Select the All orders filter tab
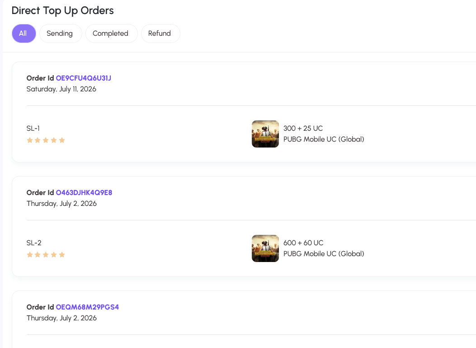Viewport: 476px width, 348px height. coord(24,33)
